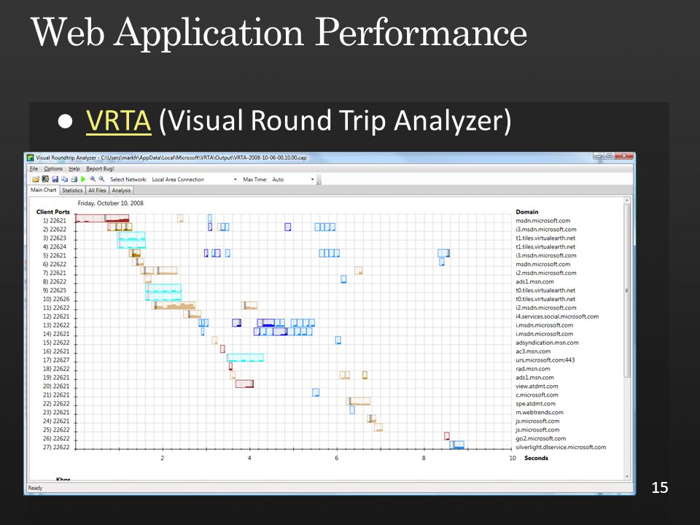Maximize the Visual Roundtrip Analyzer window
The image size is (700, 525).
(x=610, y=156)
